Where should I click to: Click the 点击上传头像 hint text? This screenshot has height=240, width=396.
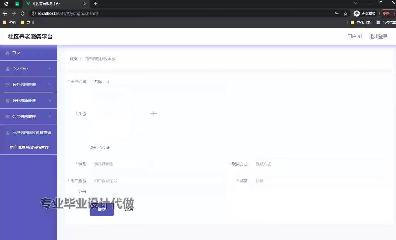100,148
